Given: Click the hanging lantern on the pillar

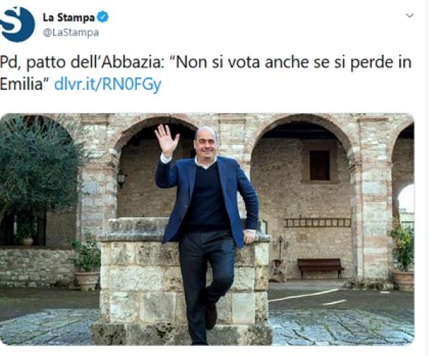Looking at the screenshot, I should (122, 178).
